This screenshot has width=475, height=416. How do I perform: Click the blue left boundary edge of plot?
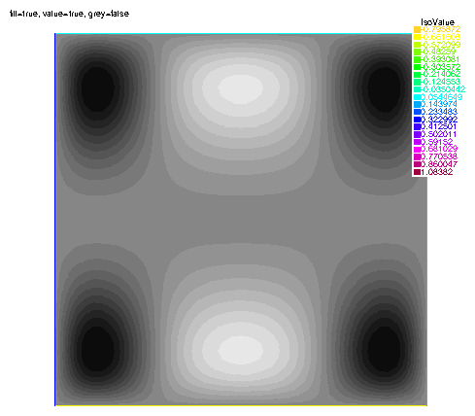click(x=55, y=220)
